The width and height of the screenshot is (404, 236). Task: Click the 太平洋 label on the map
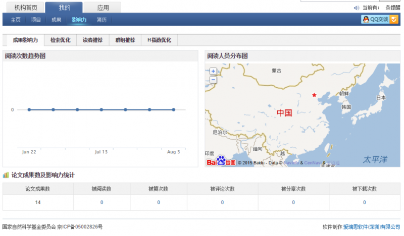point(375,159)
